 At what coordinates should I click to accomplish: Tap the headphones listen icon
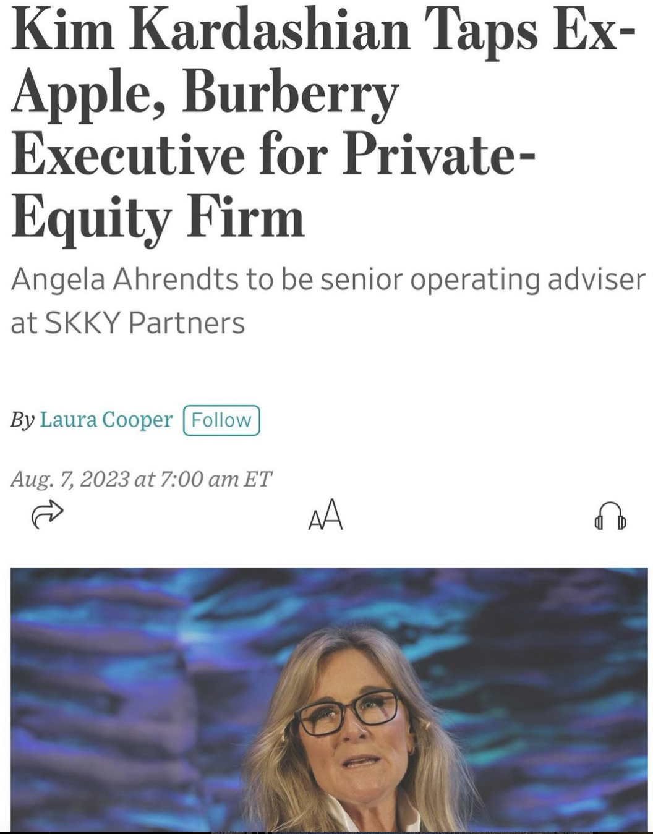[610, 516]
